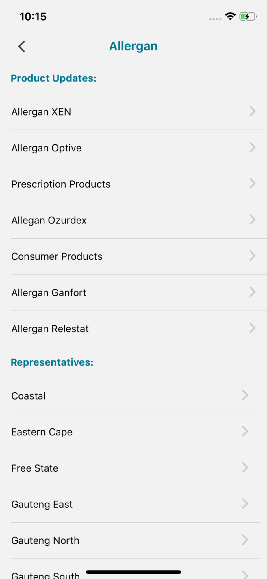Open the chevron beside Allergan XEN
The width and height of the screenshot is (267, 579).
[253, 111]
